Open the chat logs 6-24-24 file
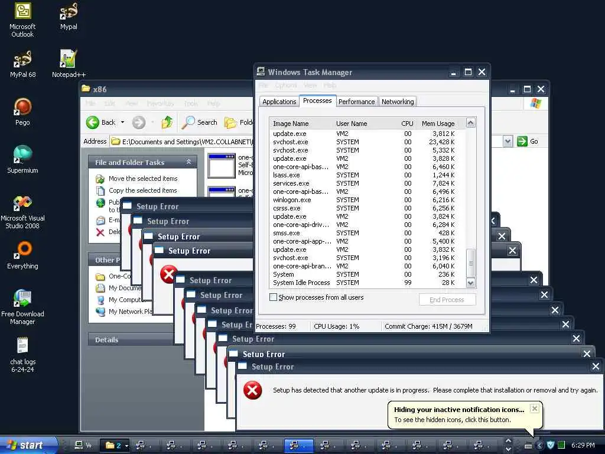The image size is (605, 454). click(22, 355)
